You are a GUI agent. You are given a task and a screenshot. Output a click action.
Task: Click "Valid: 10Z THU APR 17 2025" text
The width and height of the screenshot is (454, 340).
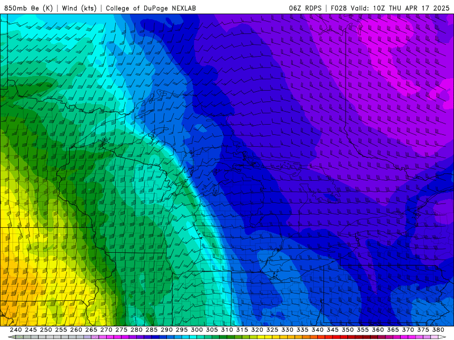(x=400, y=8)
